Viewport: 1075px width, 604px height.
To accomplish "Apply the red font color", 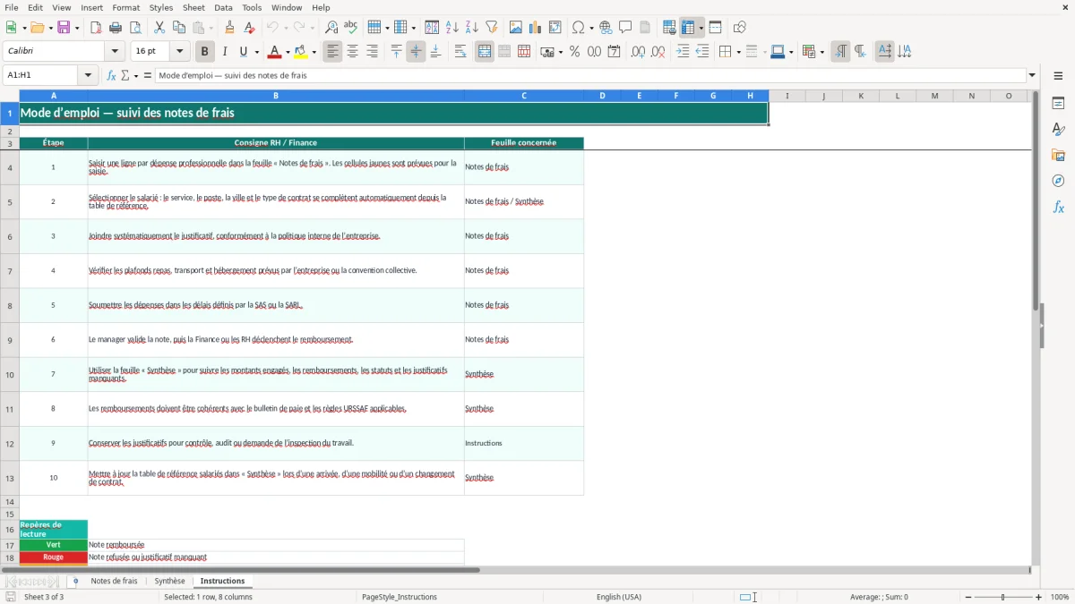I will 275,52.
